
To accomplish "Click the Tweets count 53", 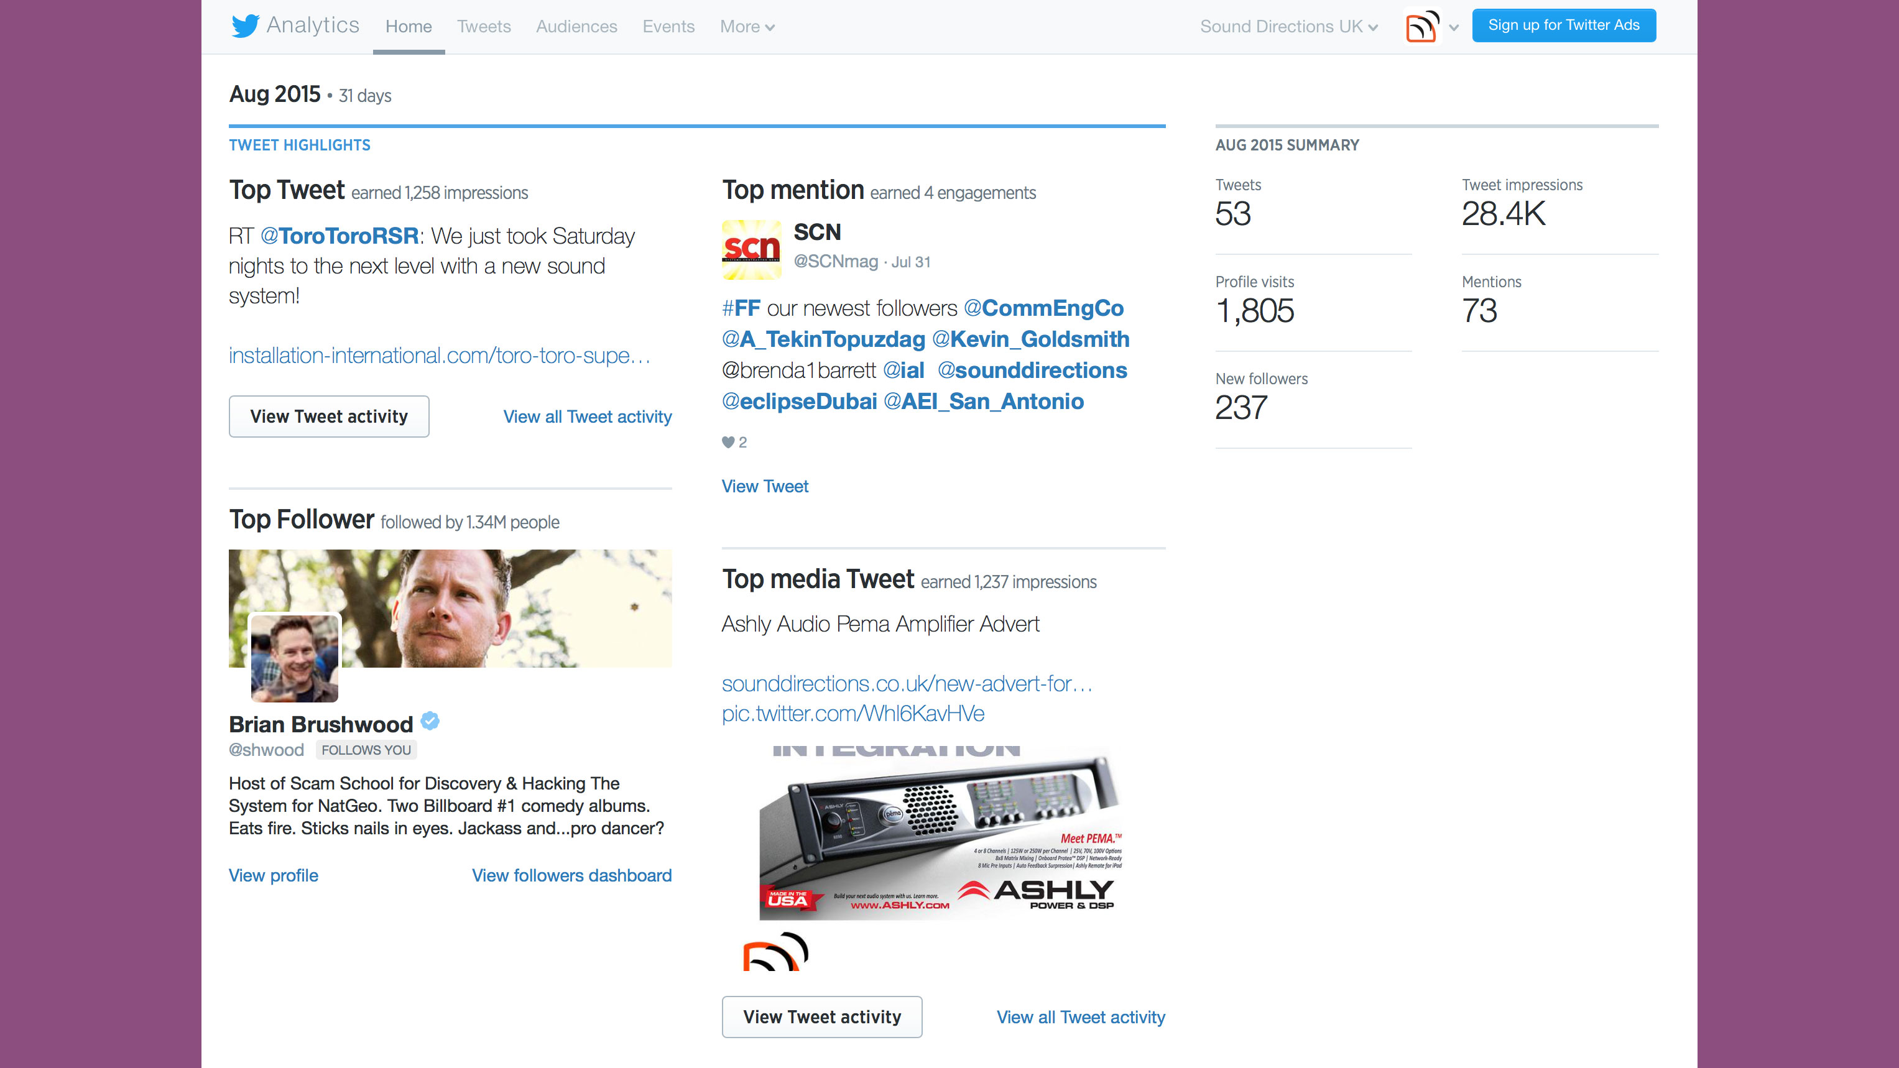I will click(1232, 214).
